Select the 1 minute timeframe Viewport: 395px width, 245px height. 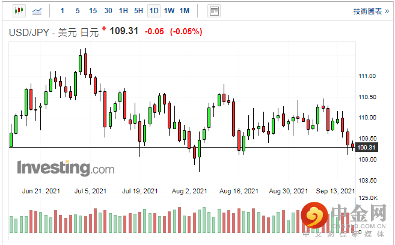pos(63,11)
